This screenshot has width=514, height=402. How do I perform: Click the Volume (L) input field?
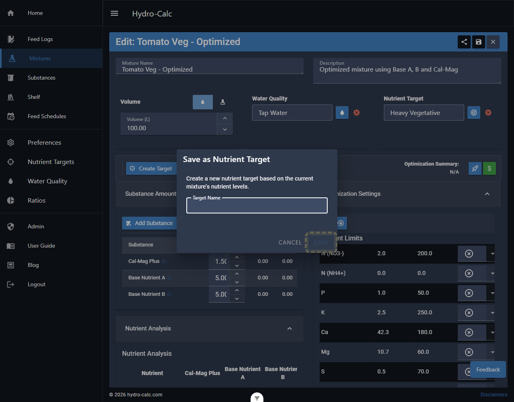click(x=169, y=124)
